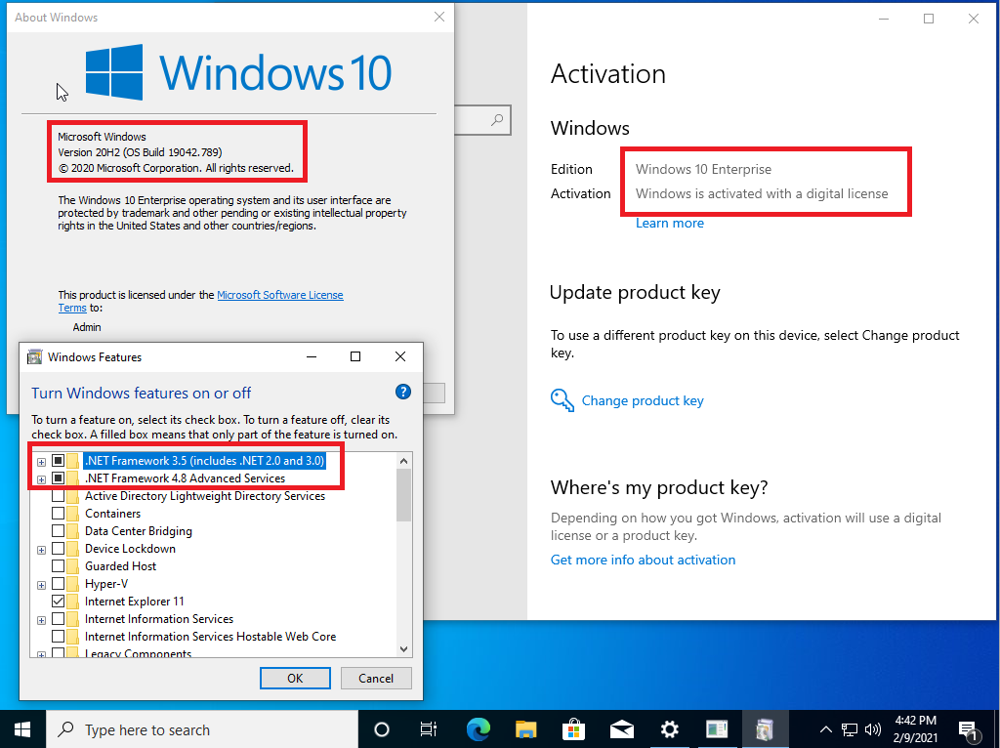Screen dimensions: 1000x748
Task: Open Cortana circle on taskbar
Action: (x=382, y=728)
